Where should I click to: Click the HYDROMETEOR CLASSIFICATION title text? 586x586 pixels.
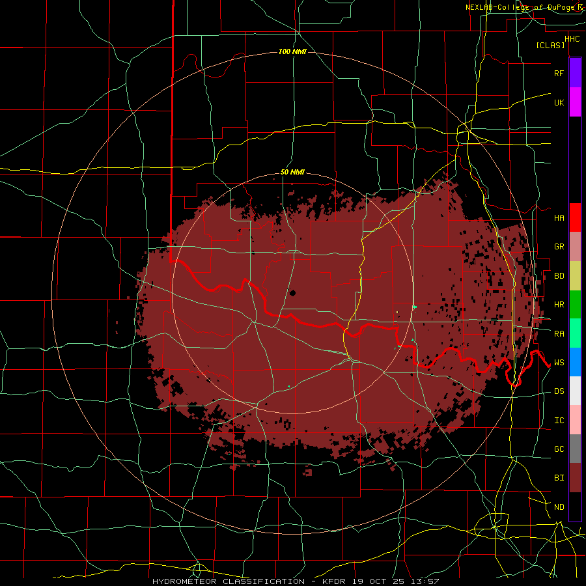tap(229, 581)
